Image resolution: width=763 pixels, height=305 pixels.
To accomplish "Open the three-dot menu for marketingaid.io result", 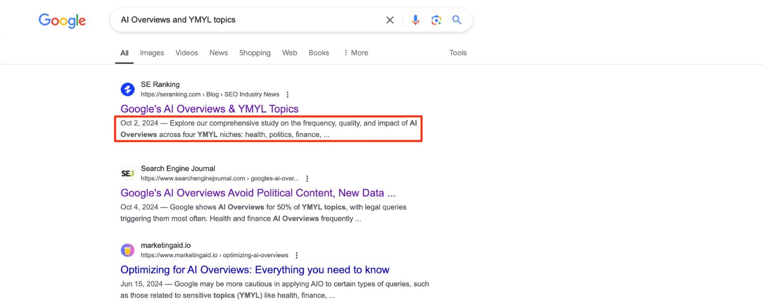I will [297, 255].
